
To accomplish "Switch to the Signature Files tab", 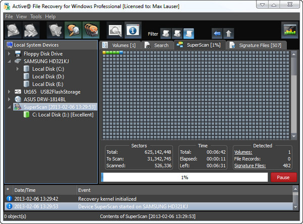I will coord(257,45).
